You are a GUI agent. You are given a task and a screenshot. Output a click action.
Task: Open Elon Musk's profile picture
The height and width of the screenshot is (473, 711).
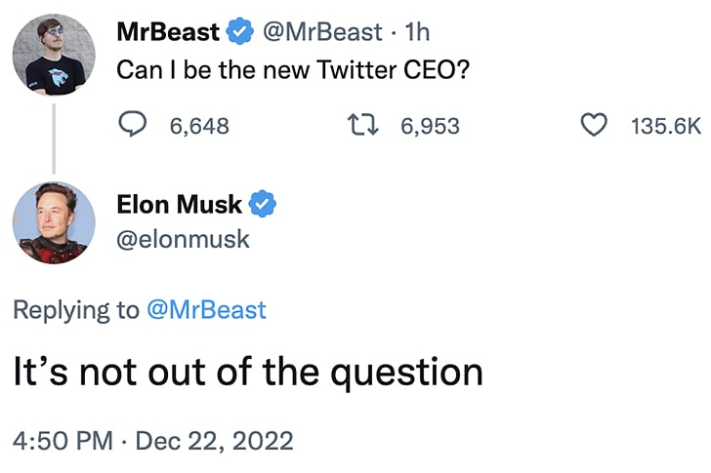pos(54,223)
